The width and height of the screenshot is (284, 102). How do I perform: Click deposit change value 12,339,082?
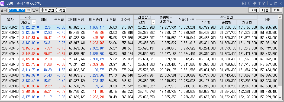96,64
